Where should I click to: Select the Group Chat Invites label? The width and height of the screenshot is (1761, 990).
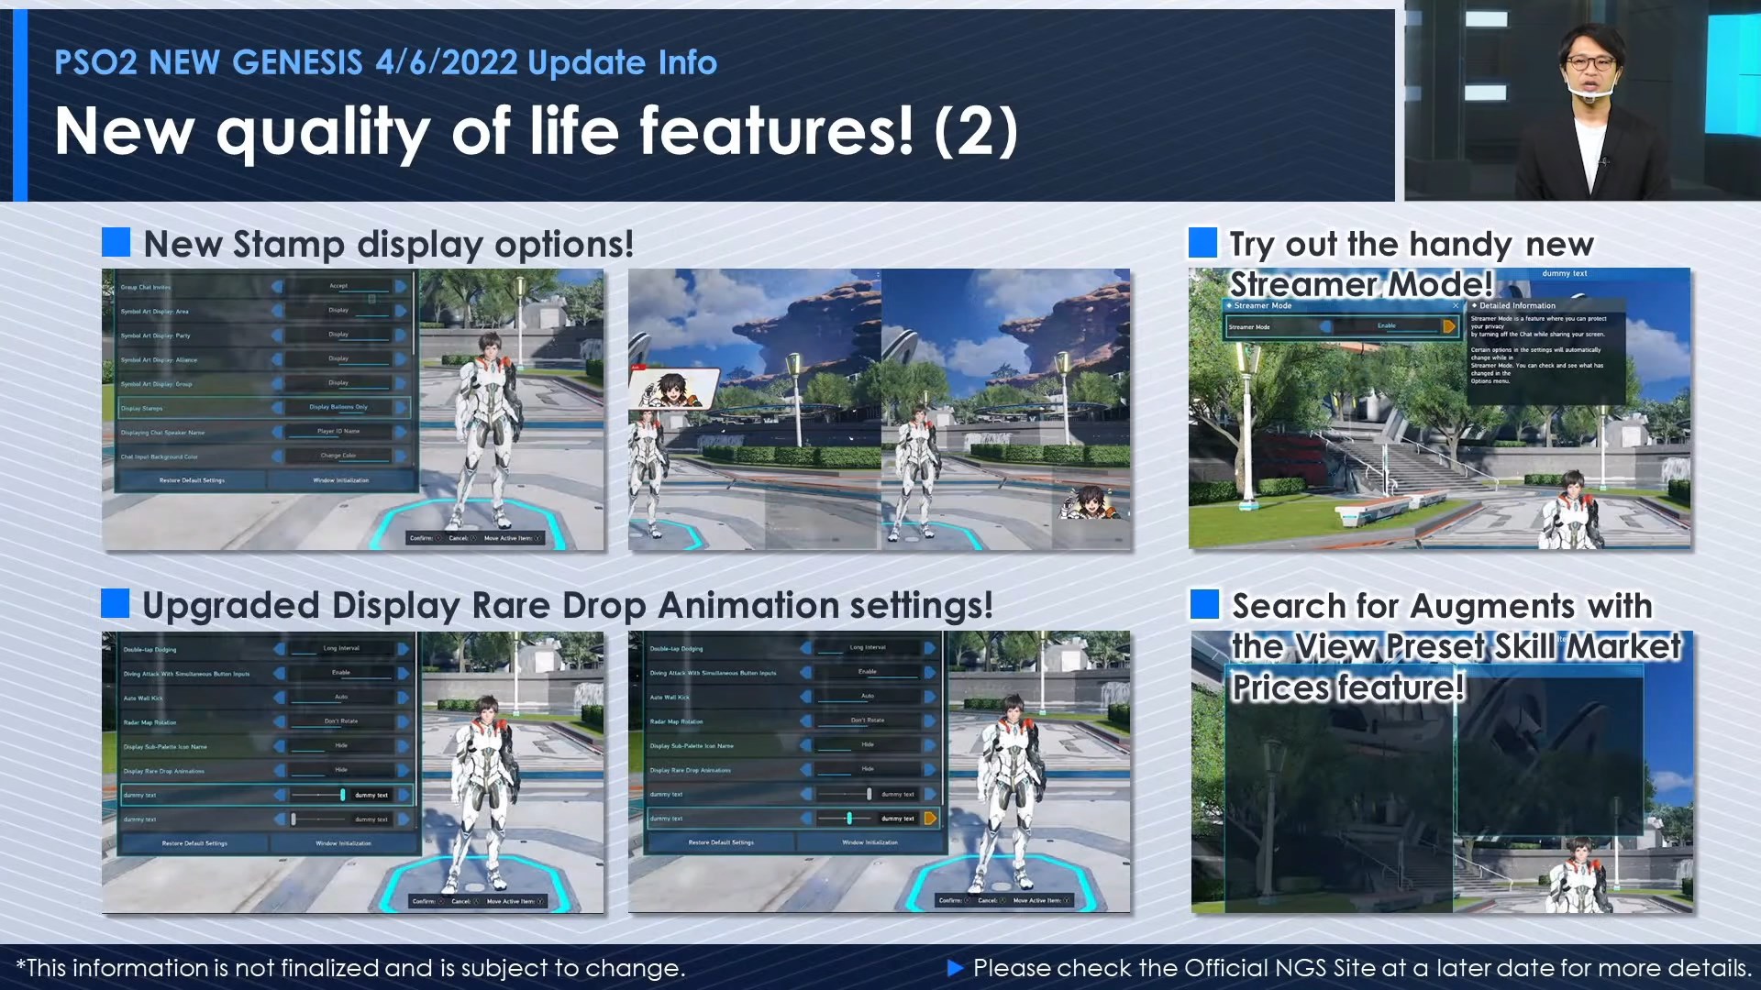145,288
